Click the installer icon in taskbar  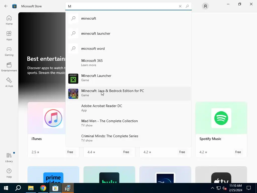[68, 188]
